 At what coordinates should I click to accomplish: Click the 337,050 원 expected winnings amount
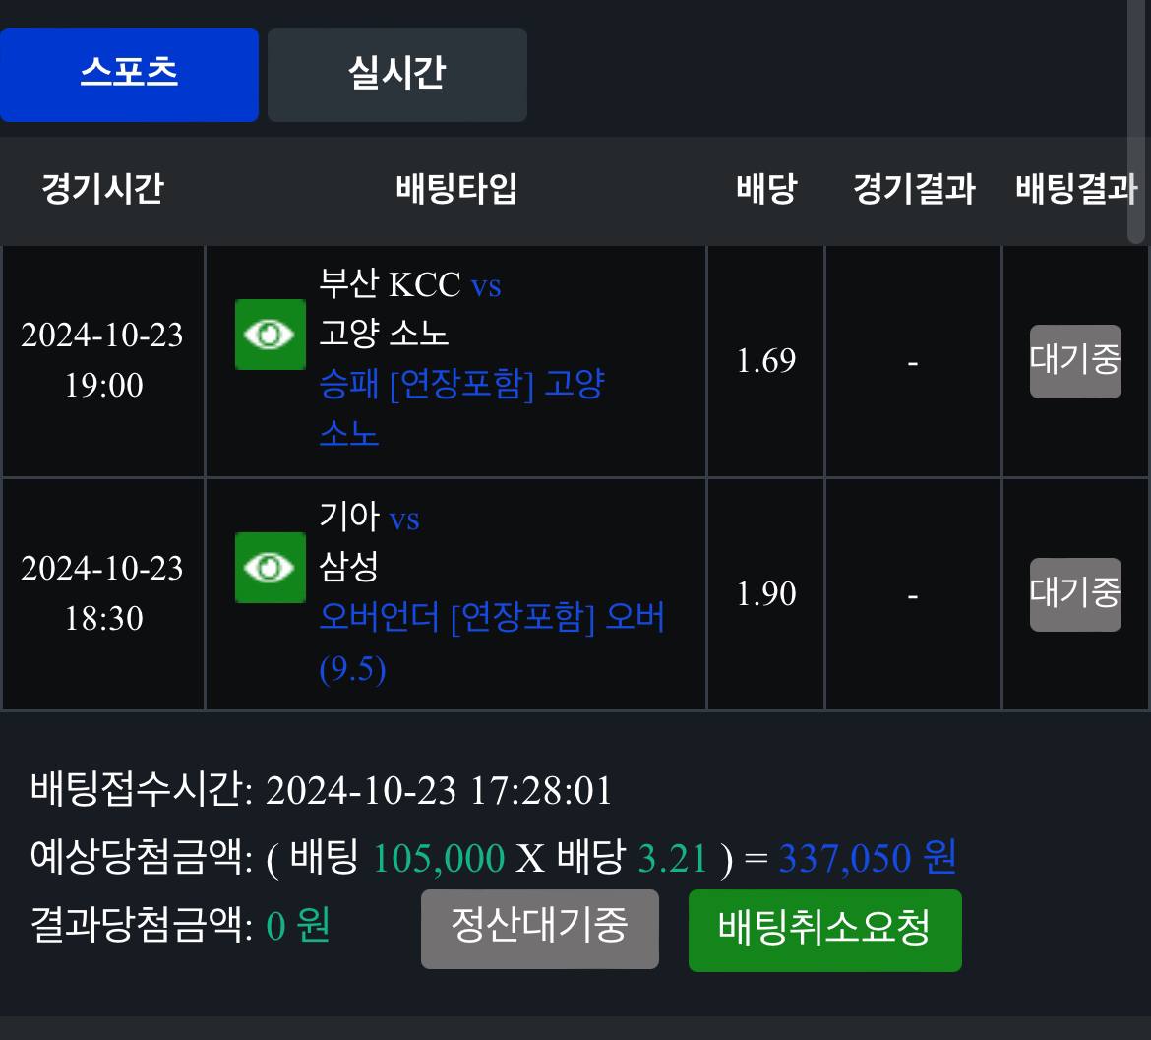coord(867,858)
